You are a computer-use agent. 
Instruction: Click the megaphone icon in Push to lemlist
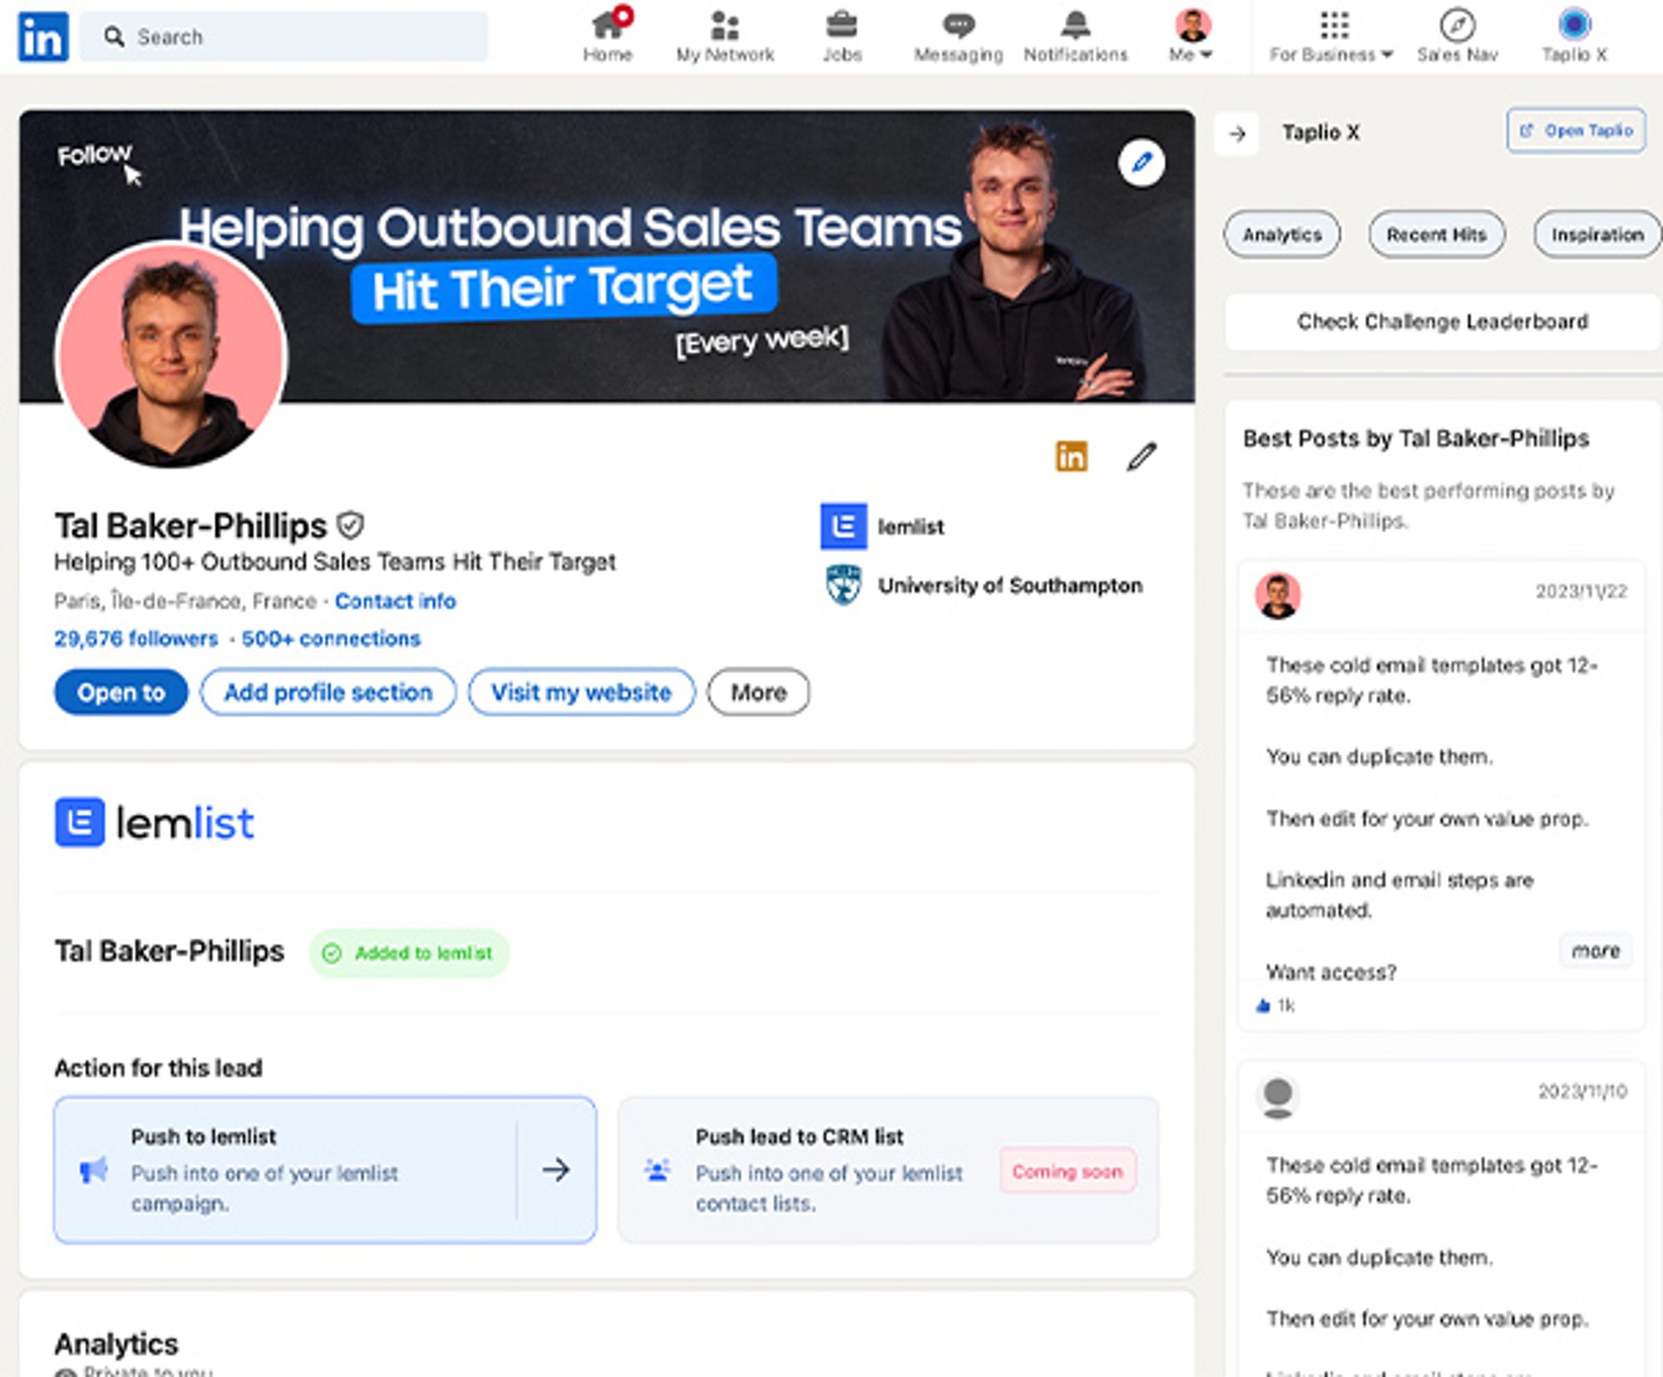point(93,1170)
